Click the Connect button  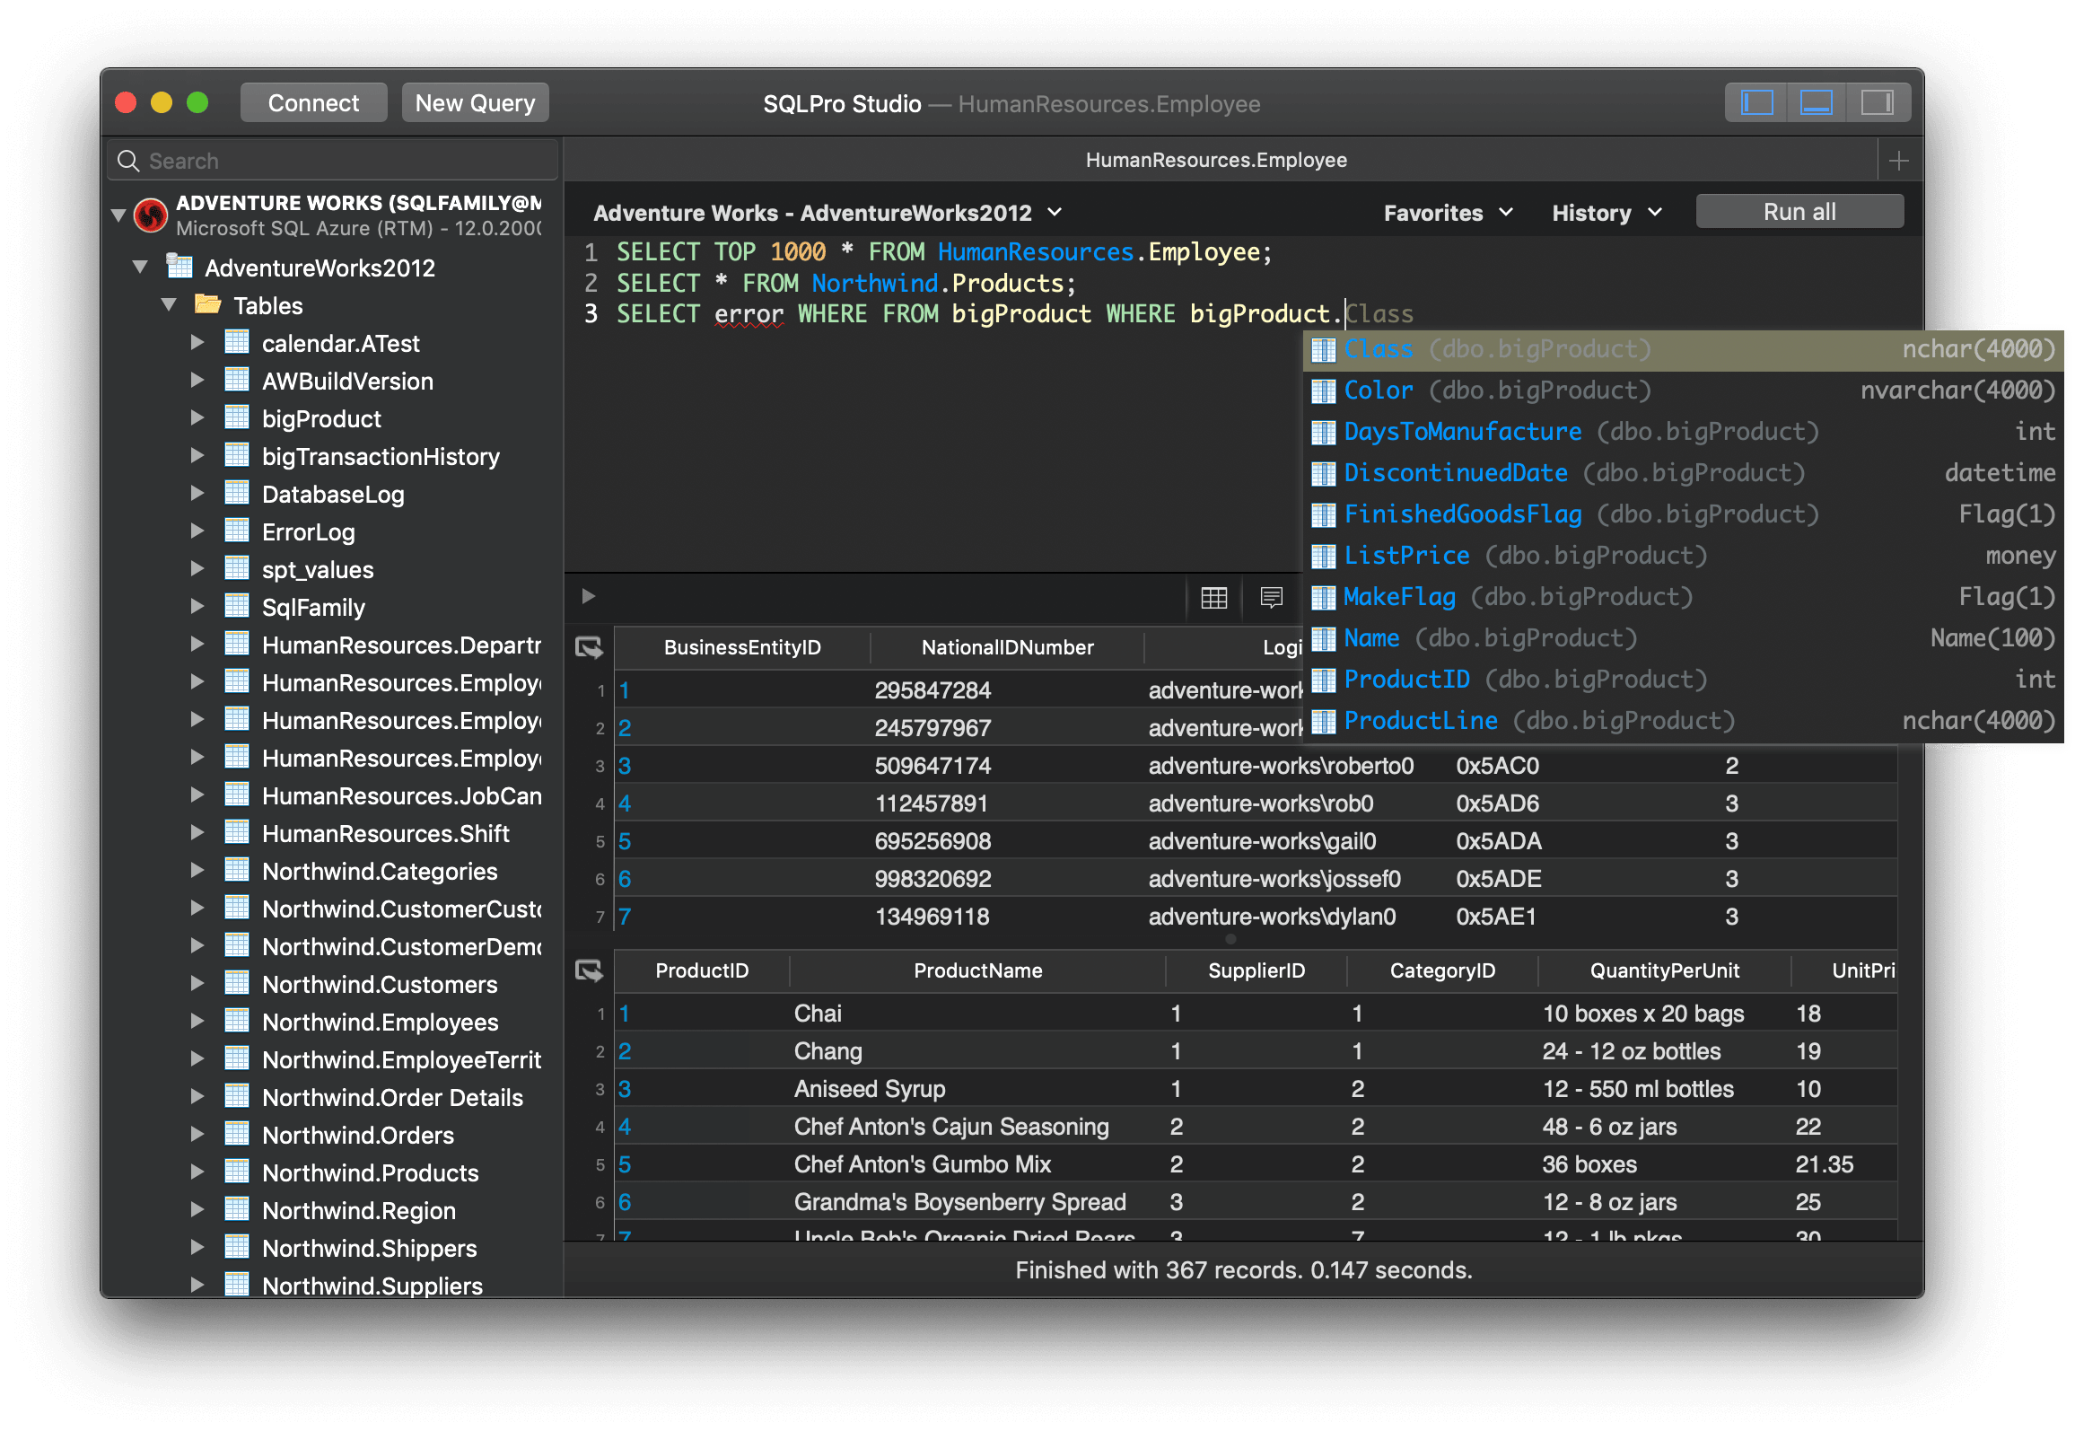coord(313,103)
